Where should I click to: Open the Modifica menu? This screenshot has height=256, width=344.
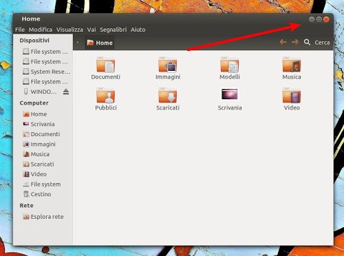pyautogui.click(x=41, y=30)
